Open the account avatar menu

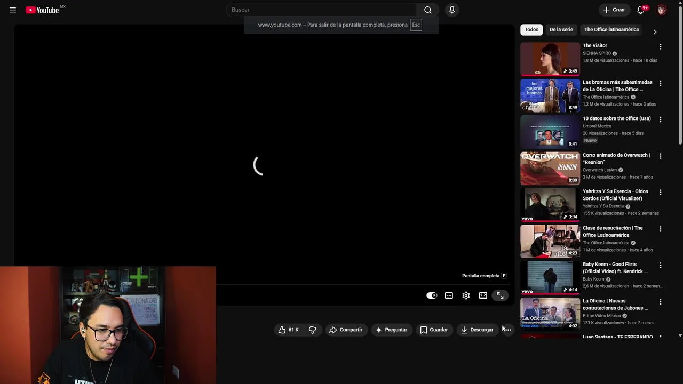662,10
